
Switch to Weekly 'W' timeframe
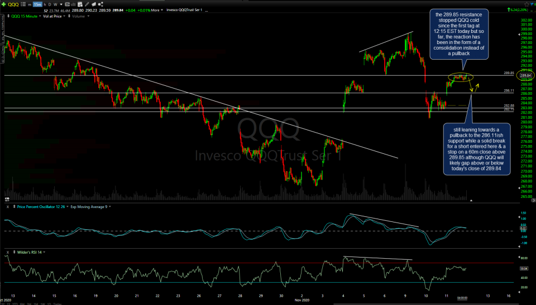55,5
